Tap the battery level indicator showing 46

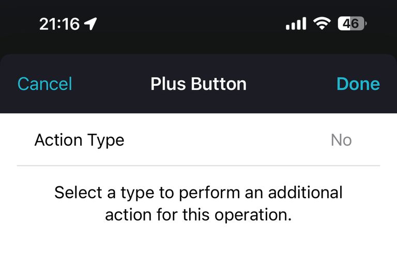point(352,24)
